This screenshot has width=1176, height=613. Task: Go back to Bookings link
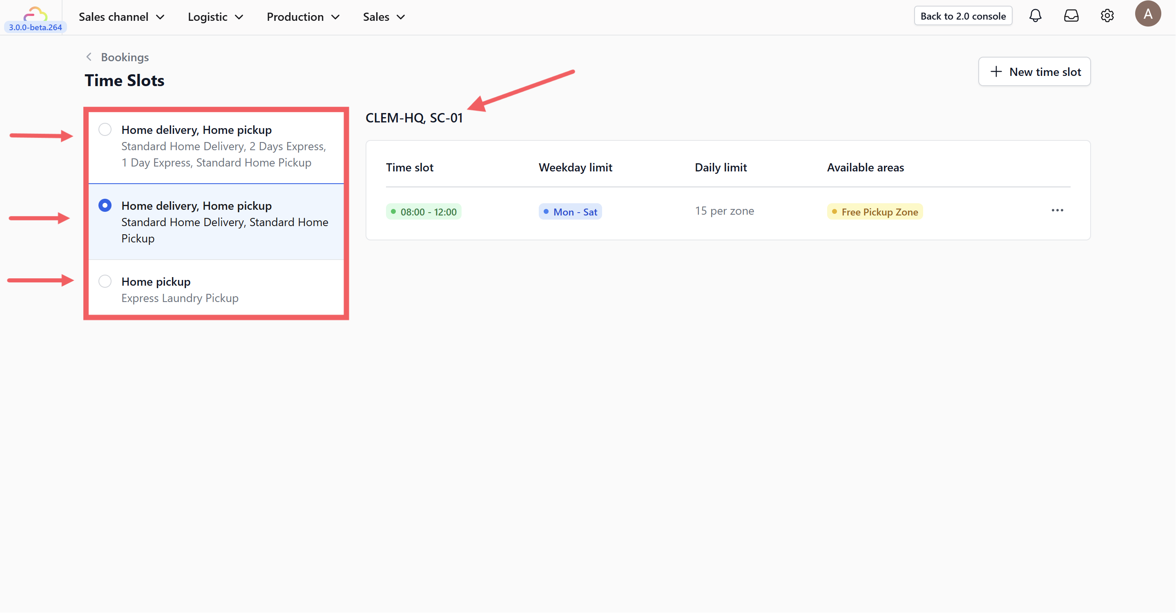click(125, 57)
